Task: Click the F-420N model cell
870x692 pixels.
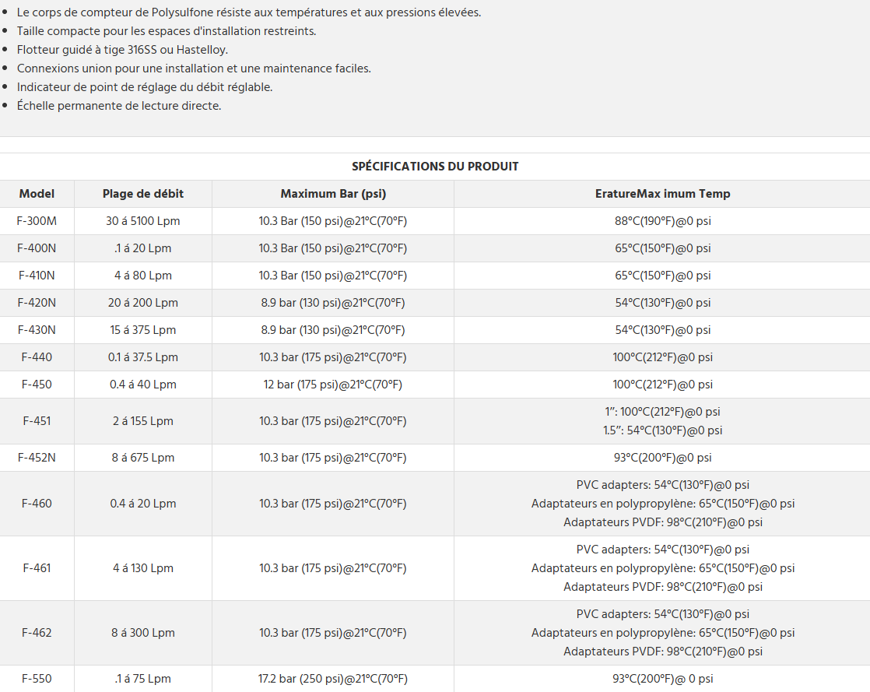Action: tap(37, 303)
